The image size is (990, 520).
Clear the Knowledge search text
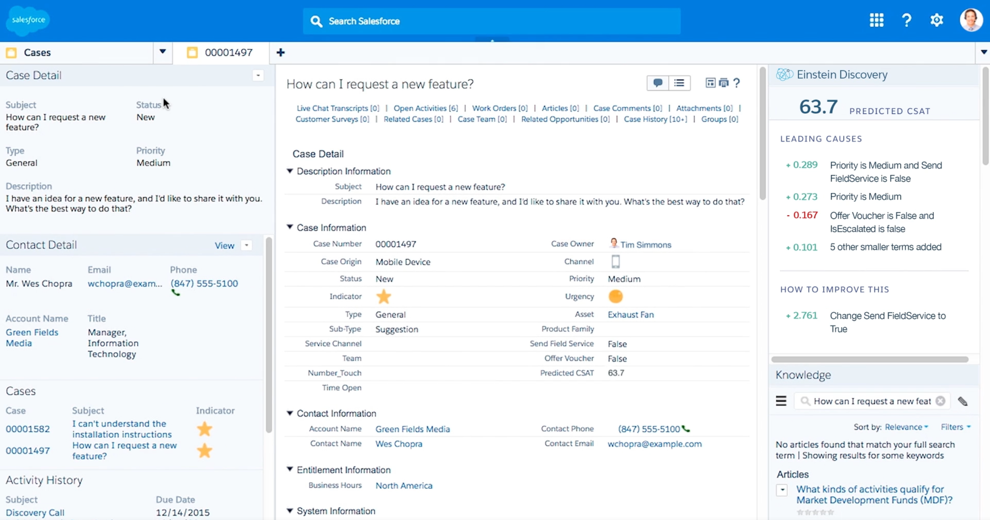(940, 401)
